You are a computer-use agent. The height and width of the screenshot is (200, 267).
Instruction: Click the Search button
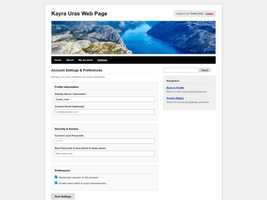(205, 70)
